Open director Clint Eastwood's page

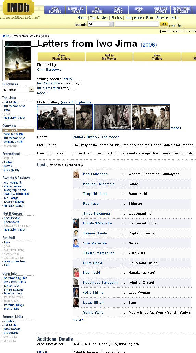click(49, 70)
